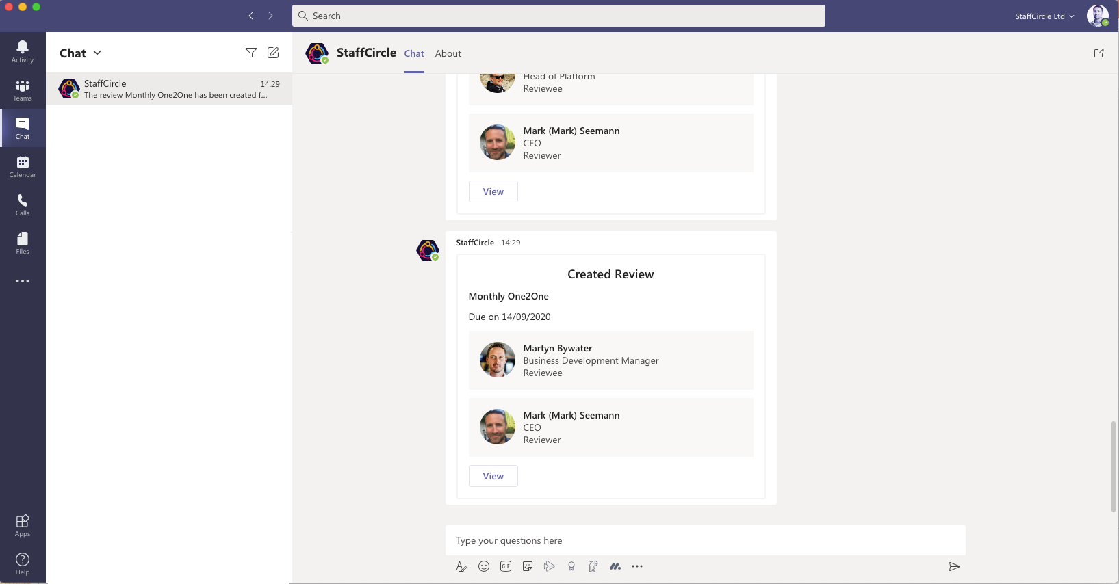The width and height of the screenshot is (1119, 584).
Task: Click the StaffCircle sender name above message
Action: tap(475, 243)
